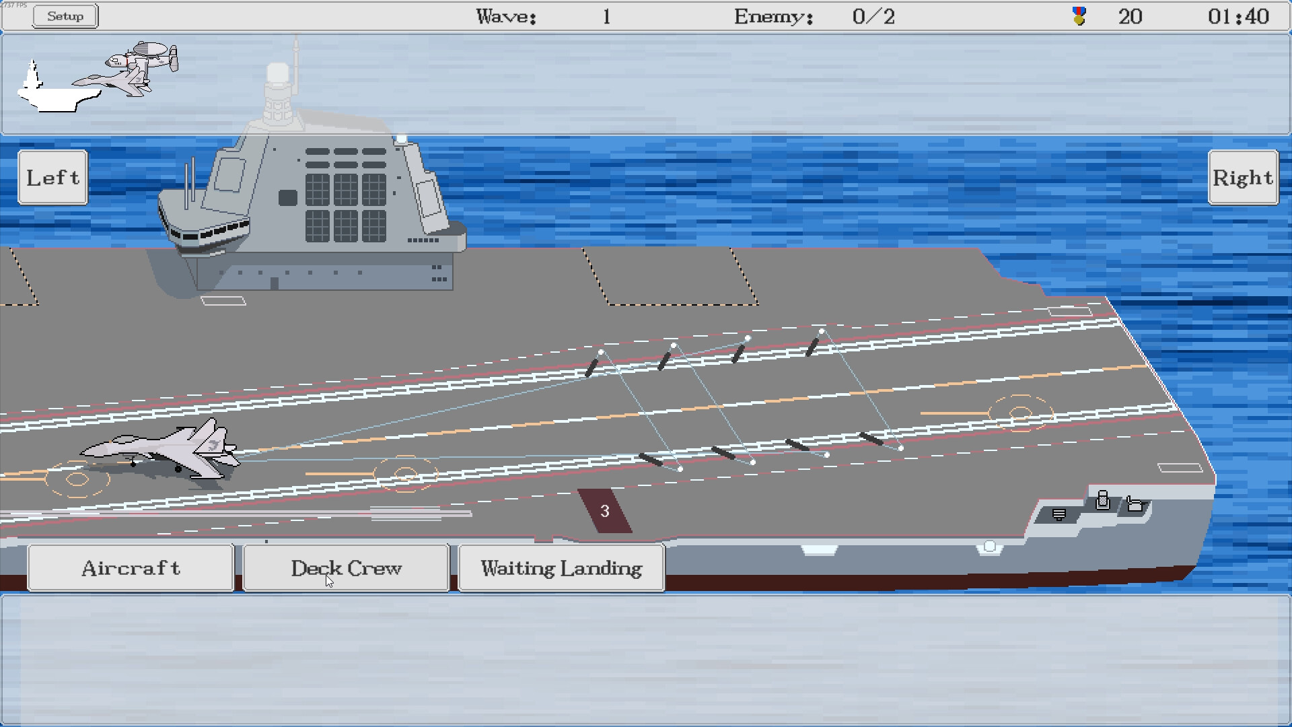
Task: Click the elevator marker numbered 3
Action: pos(604,510)
